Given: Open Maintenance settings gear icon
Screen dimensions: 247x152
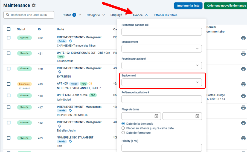Looking at the screenshot, I should click(34, 5).
